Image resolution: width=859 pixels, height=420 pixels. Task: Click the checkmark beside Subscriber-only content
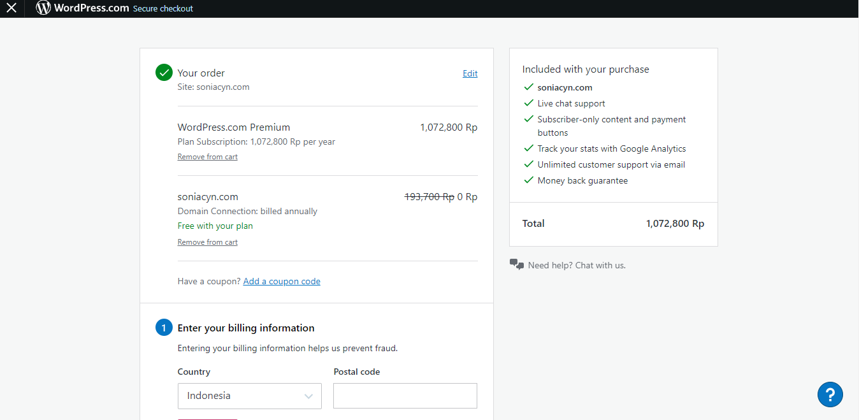point(528,119)
